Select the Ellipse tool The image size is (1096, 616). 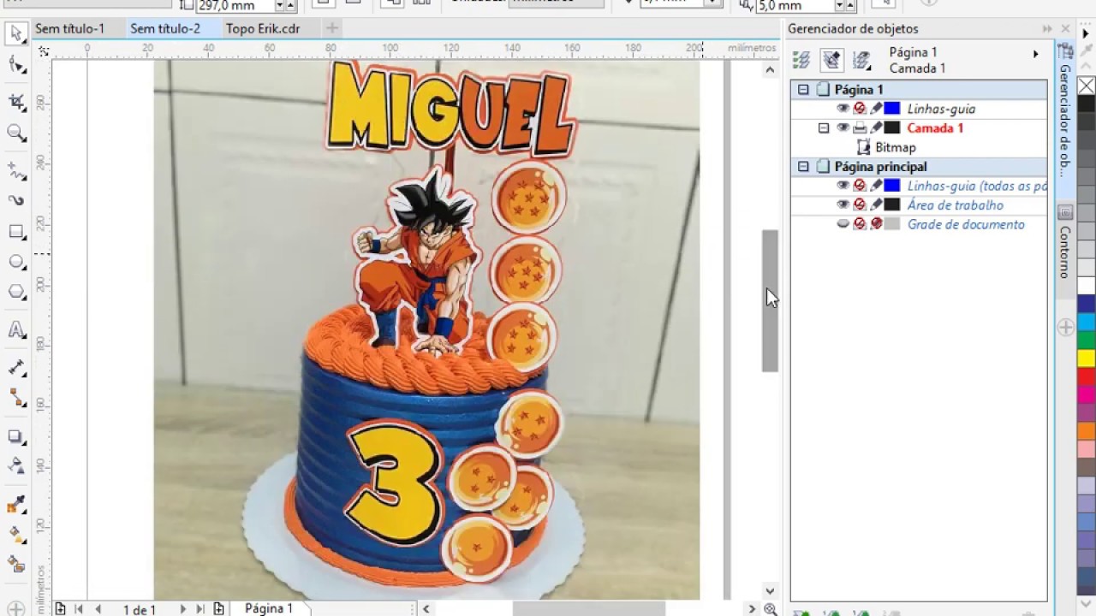[x=16, y=262]
